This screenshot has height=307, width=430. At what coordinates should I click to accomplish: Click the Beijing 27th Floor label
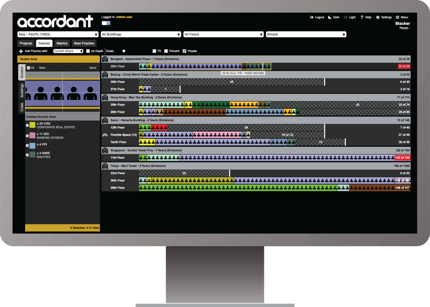point(117,89)
